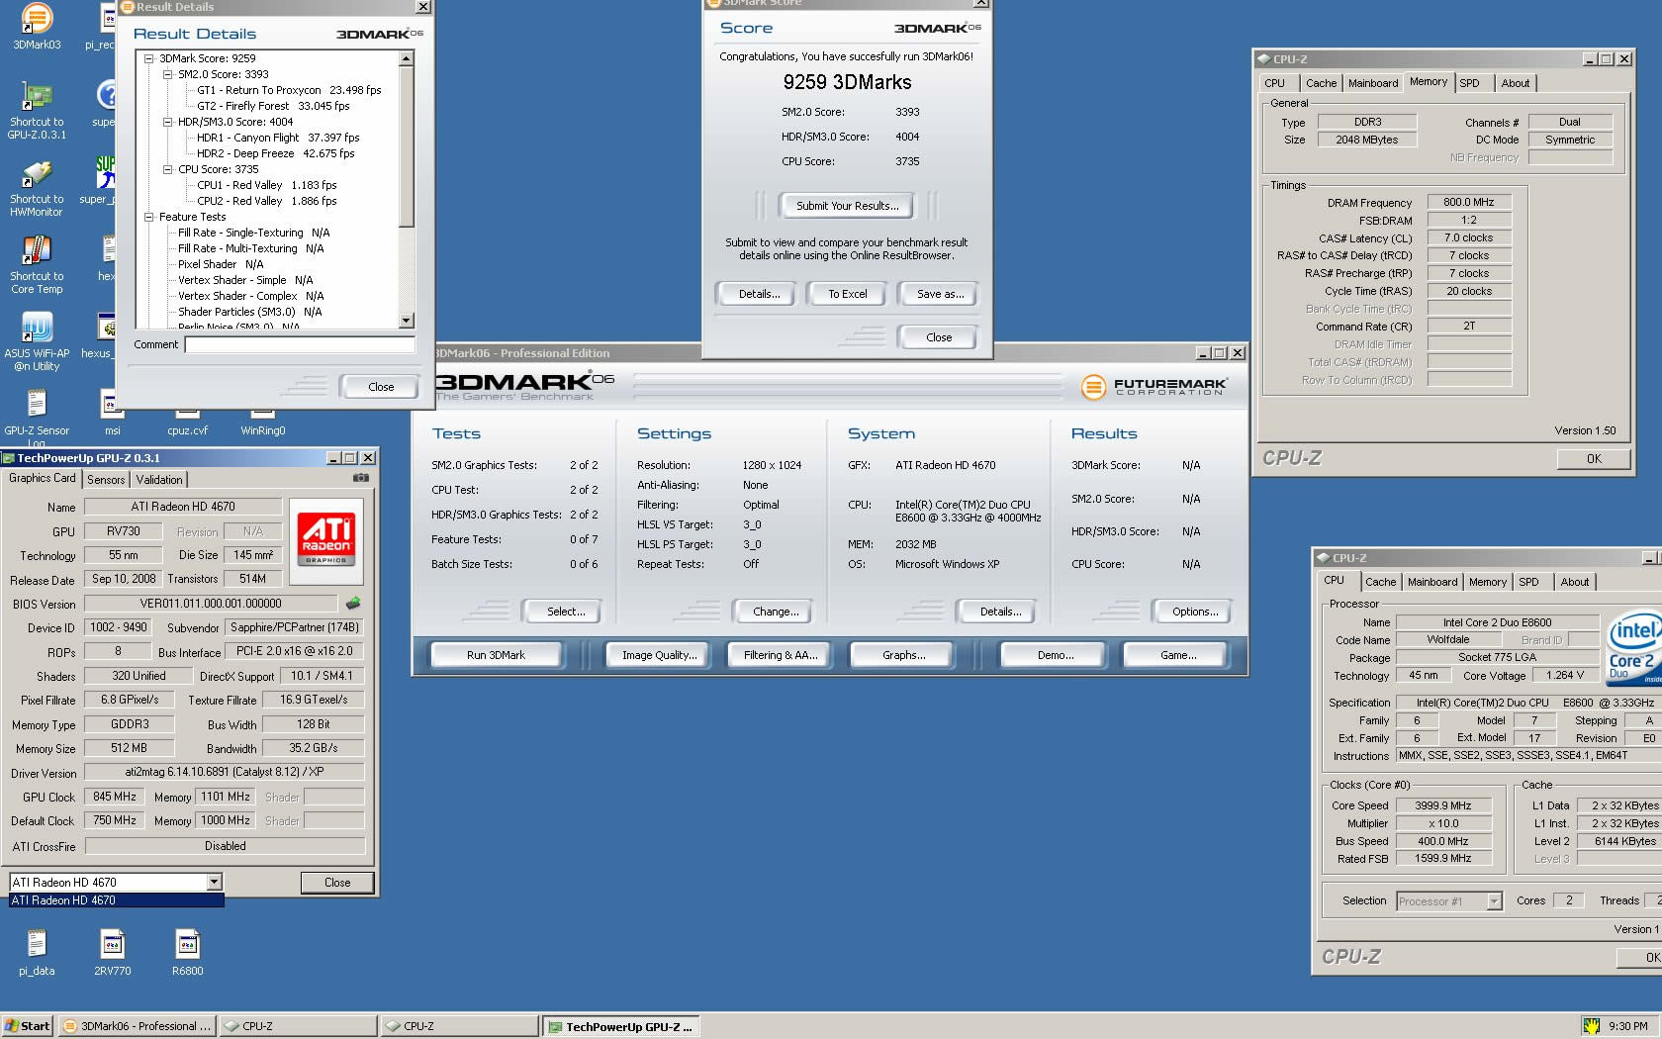Switch to the Sensors tab in GPU-Z

(106, 479)
